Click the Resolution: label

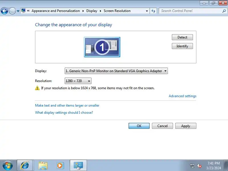point(43,81)
